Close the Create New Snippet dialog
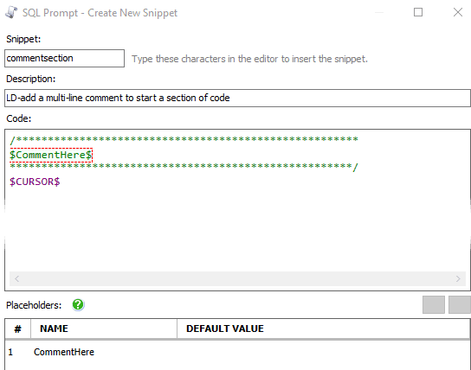 [458, 12]
